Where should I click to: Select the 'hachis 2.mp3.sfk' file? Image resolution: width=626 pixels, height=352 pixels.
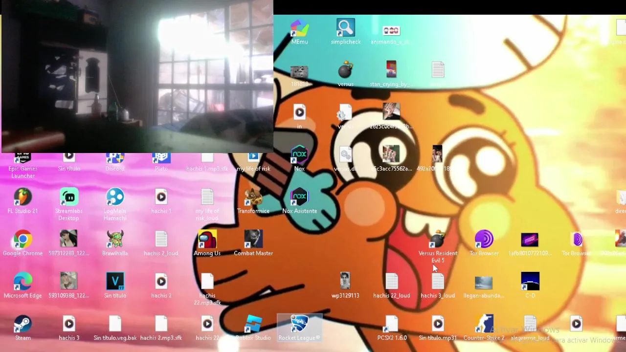click(161, 328)
